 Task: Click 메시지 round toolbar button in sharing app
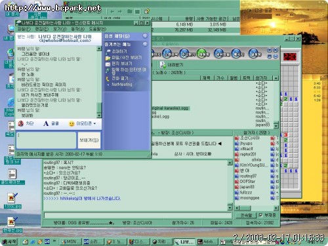pyautogui.click(x=237, y=54)
